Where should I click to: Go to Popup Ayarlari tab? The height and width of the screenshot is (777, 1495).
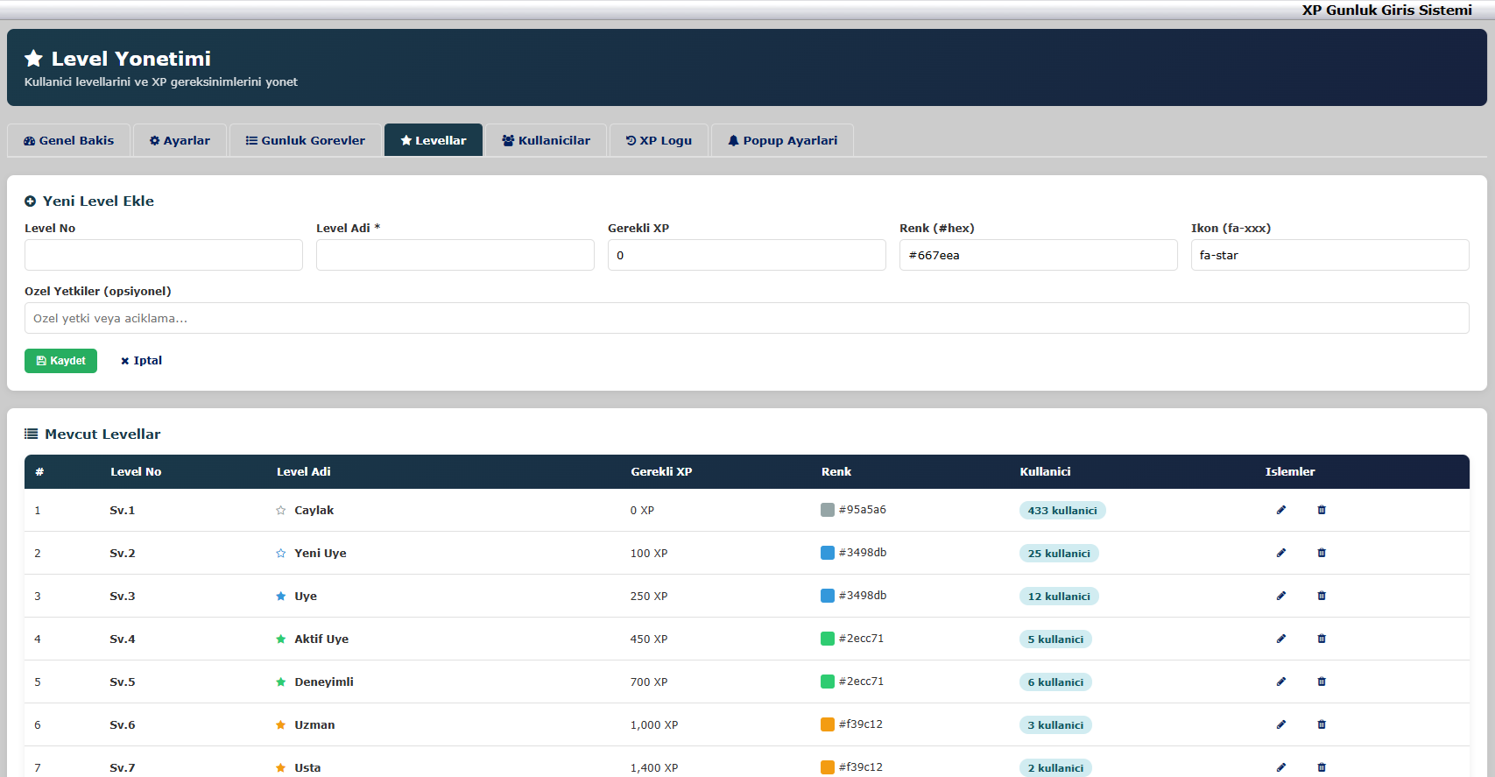click(x=782, y=140)
